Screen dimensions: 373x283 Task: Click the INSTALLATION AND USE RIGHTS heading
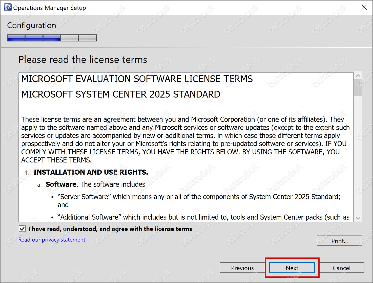coord(91,172)
